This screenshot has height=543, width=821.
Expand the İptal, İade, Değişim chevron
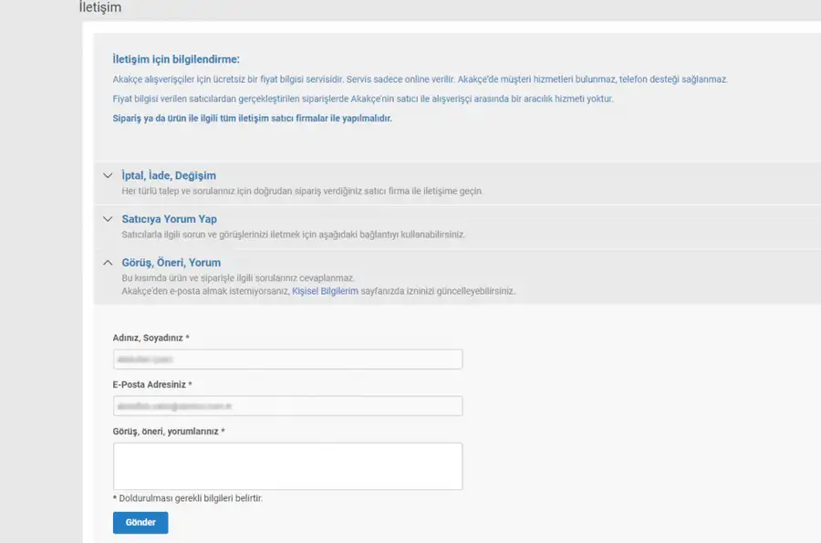click(x=108, y=175)
